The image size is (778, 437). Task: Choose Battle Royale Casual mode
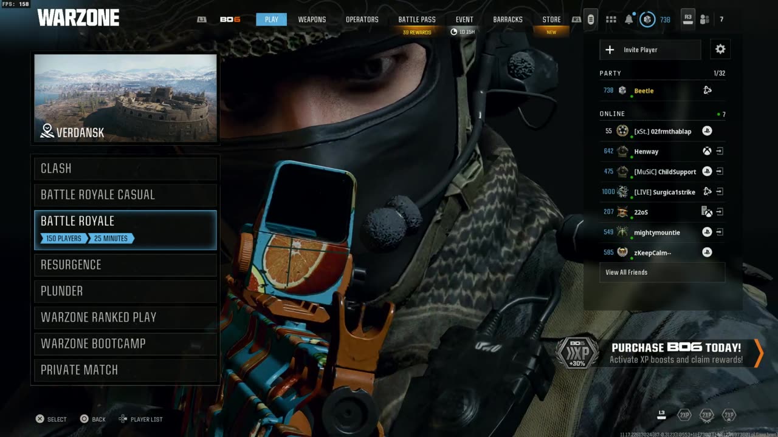click(125, 195)
